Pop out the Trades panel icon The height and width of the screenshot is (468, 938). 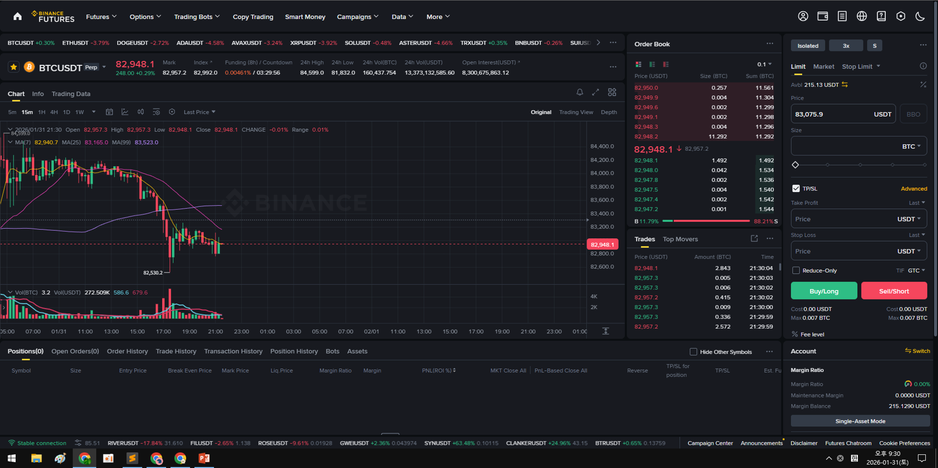click(754, 238)
